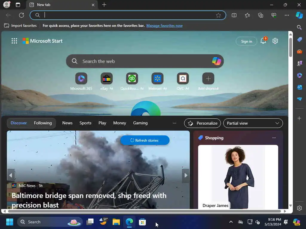The height and width of the screenshot is (229, 306).
Task: Click the address bar input
Action: tap(128, 15)
